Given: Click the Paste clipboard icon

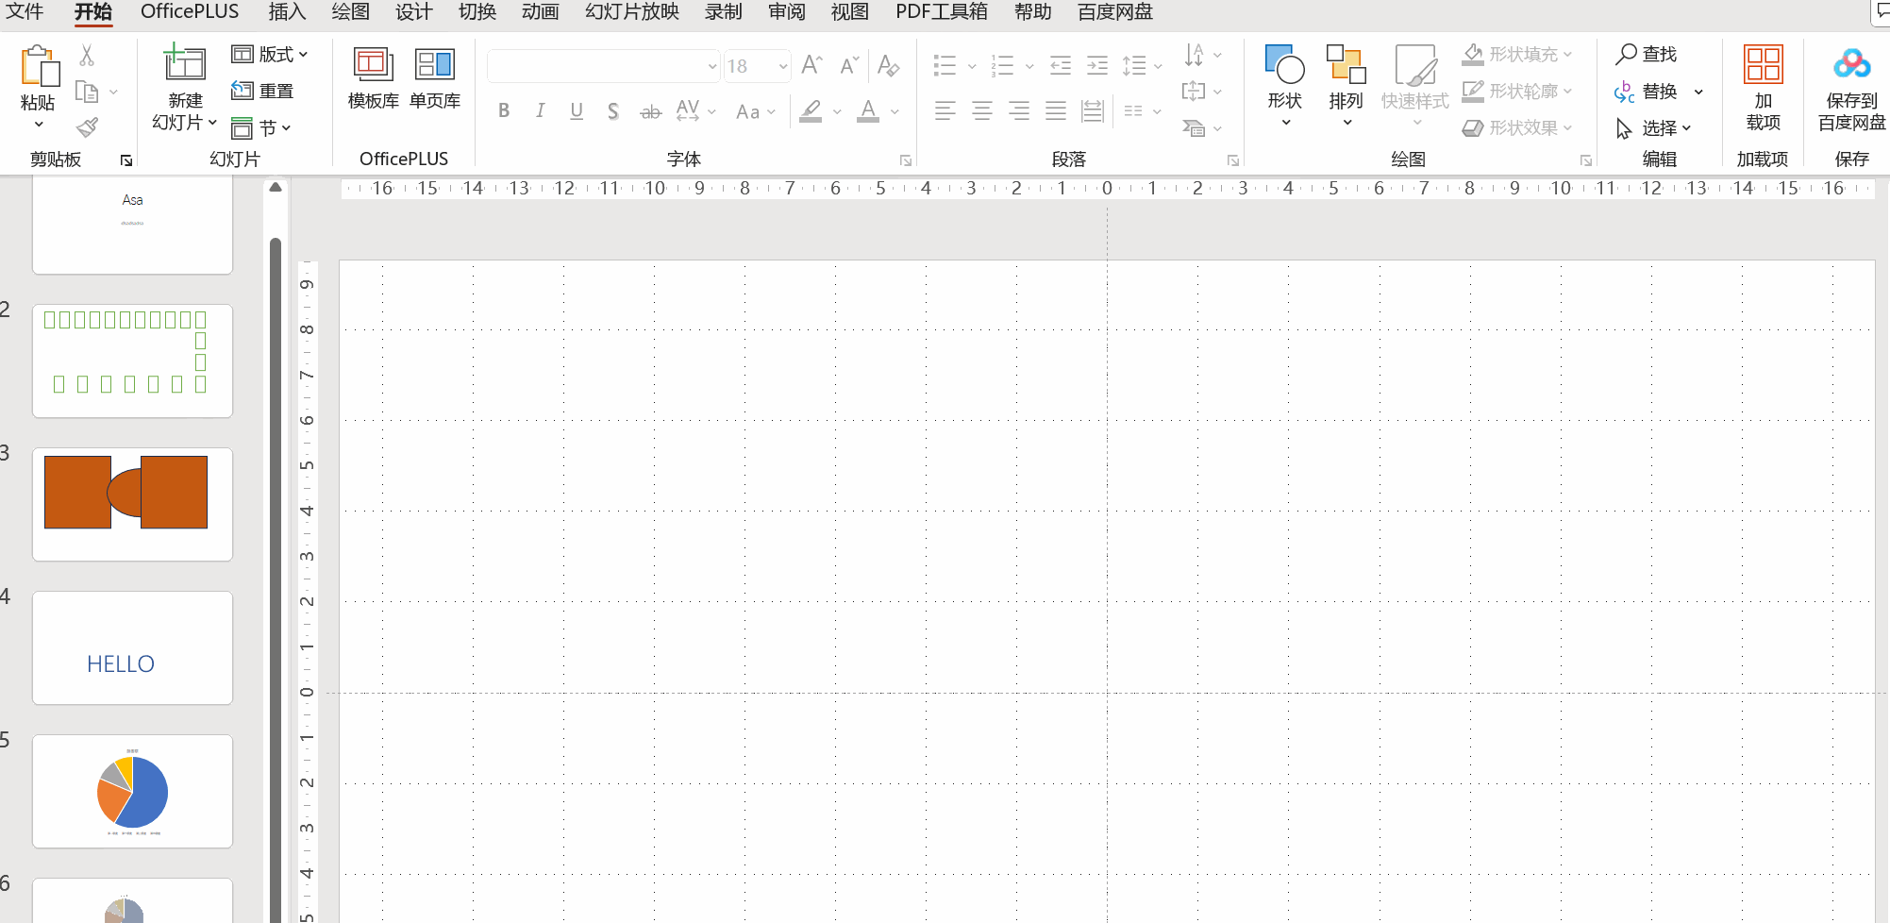Looking at the screenshot, I should (x=38, y=66).
